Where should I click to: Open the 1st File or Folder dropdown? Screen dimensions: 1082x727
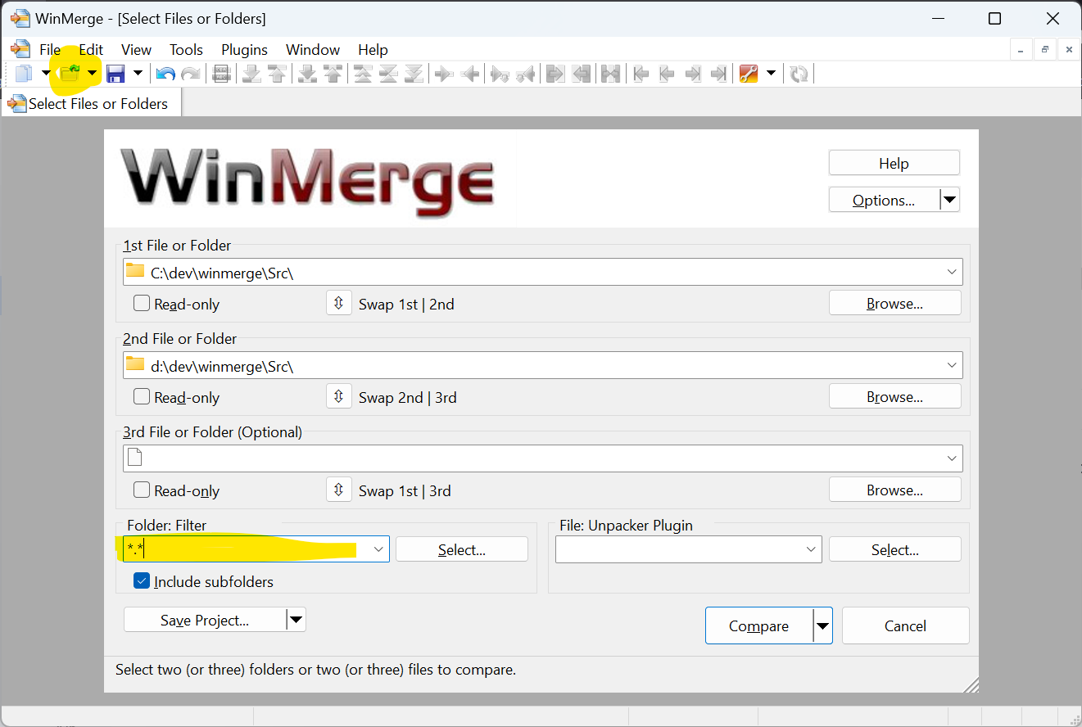951,271
